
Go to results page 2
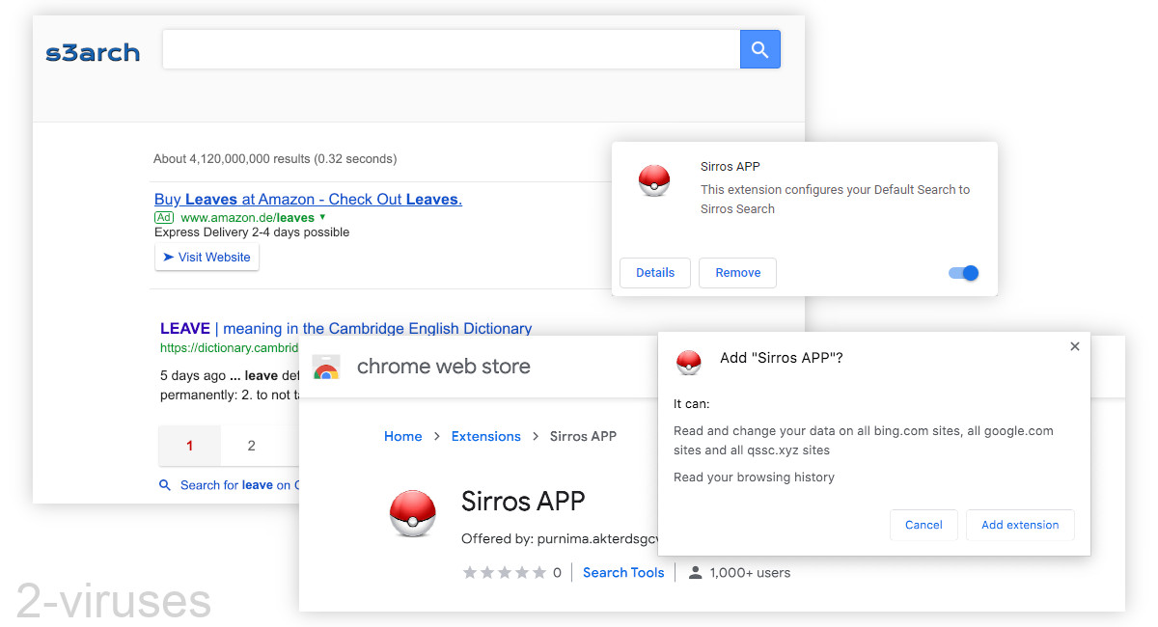(251, 446)
